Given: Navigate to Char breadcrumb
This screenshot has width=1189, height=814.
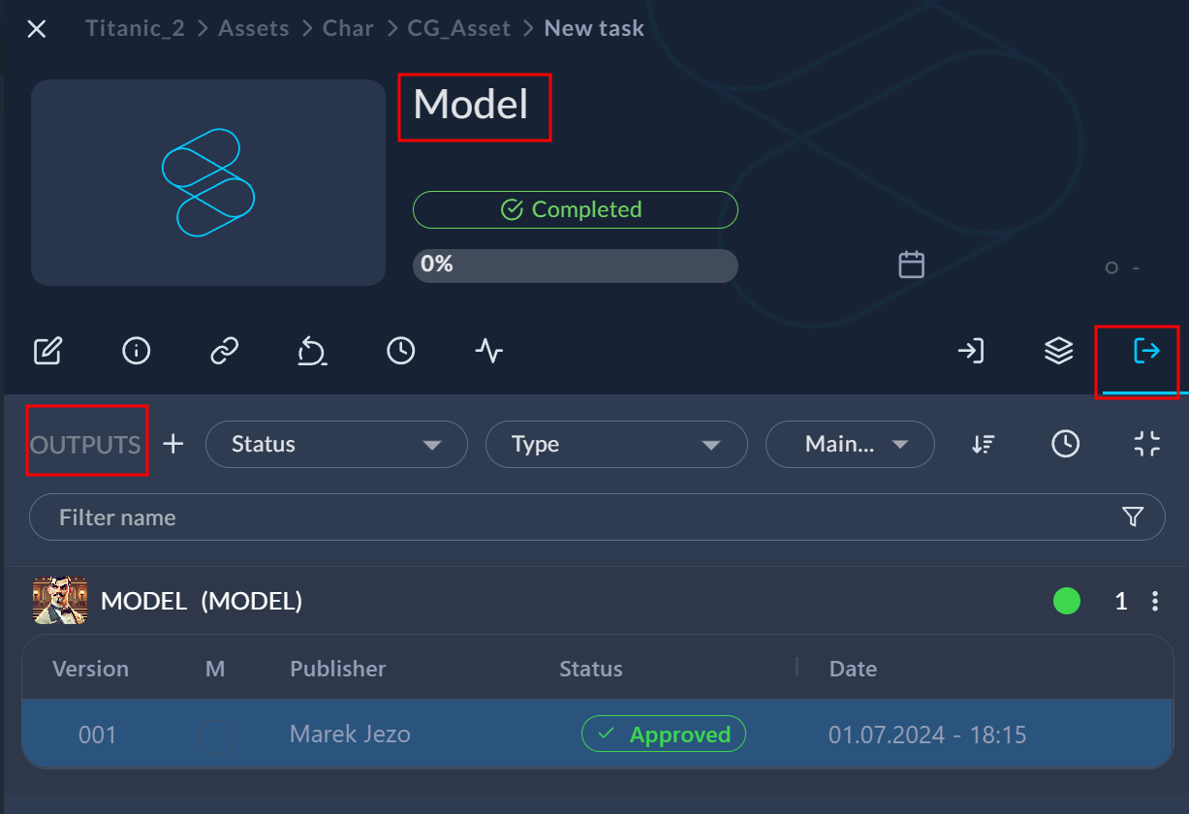Looking at the screenshot, I should pos(348,28).
